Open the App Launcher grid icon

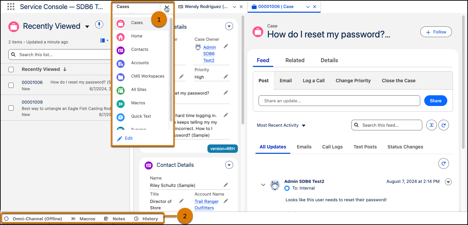(11, 7)
